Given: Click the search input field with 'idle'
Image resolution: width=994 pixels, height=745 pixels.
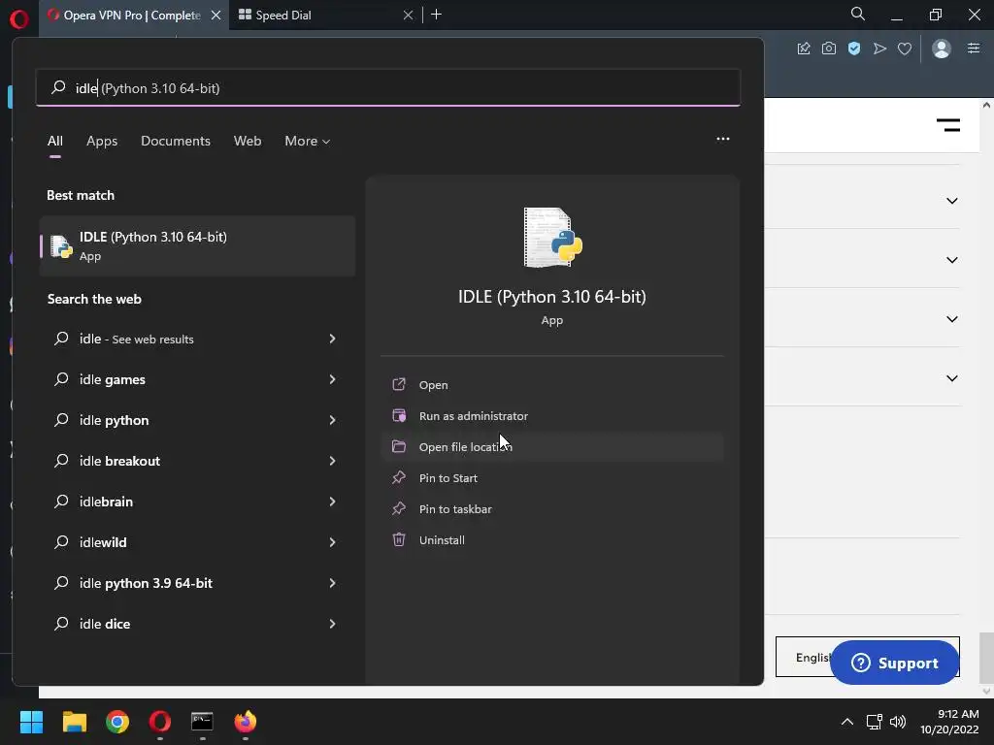Looking at the screenshot, I should point(388,87).
